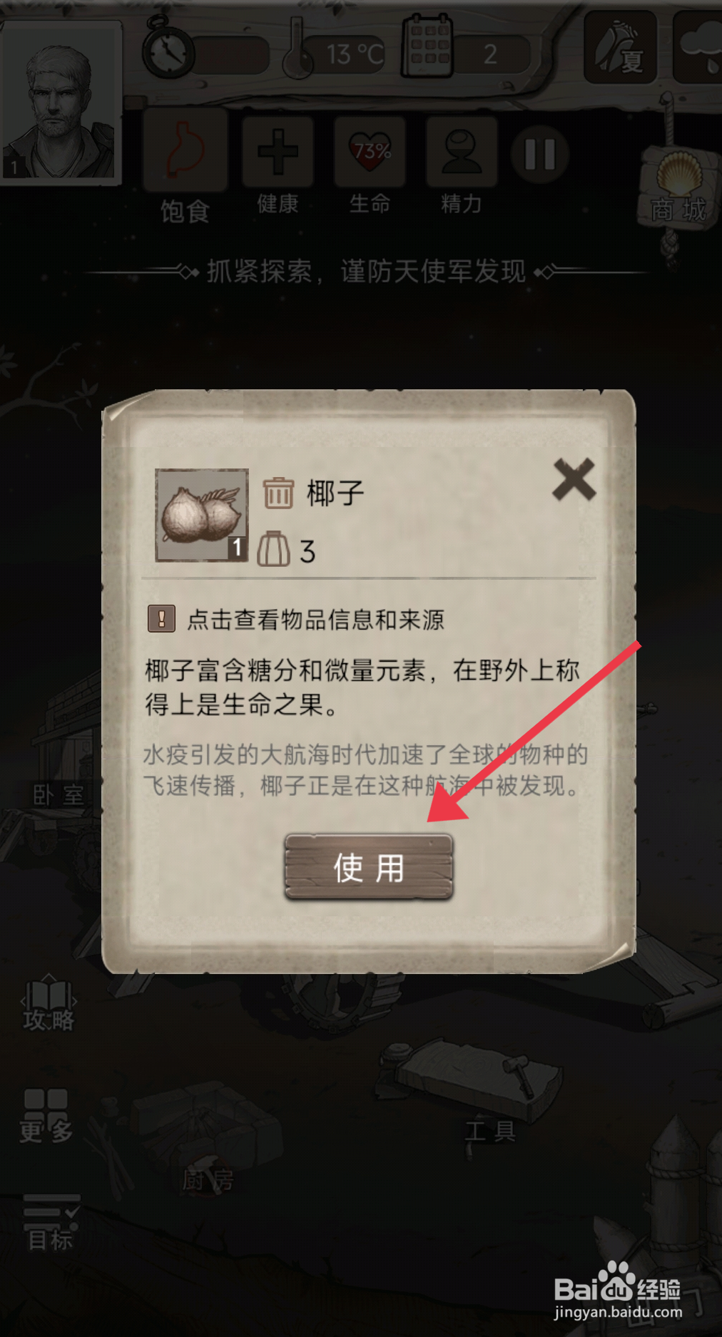Select the 生命 heart icon
Image resolution: width=722 pixels, height=1337 pixels.
[x=370, y=152]
